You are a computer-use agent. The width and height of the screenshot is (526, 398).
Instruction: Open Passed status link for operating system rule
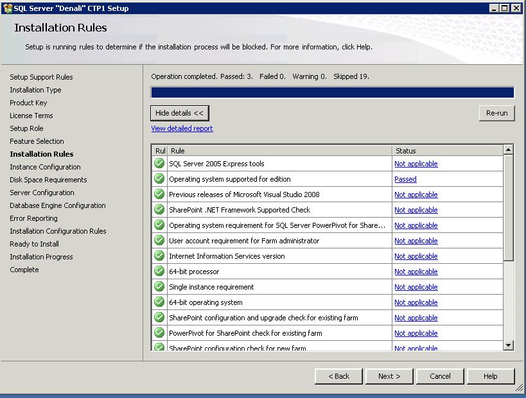[x=405, y=179]
